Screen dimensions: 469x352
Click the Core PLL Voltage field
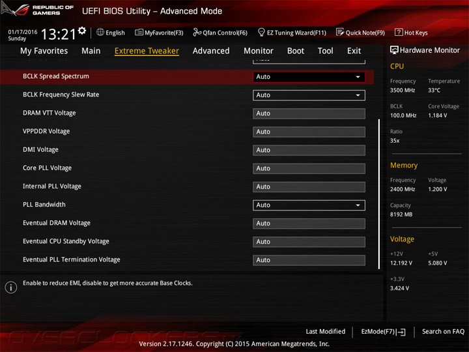309,169
